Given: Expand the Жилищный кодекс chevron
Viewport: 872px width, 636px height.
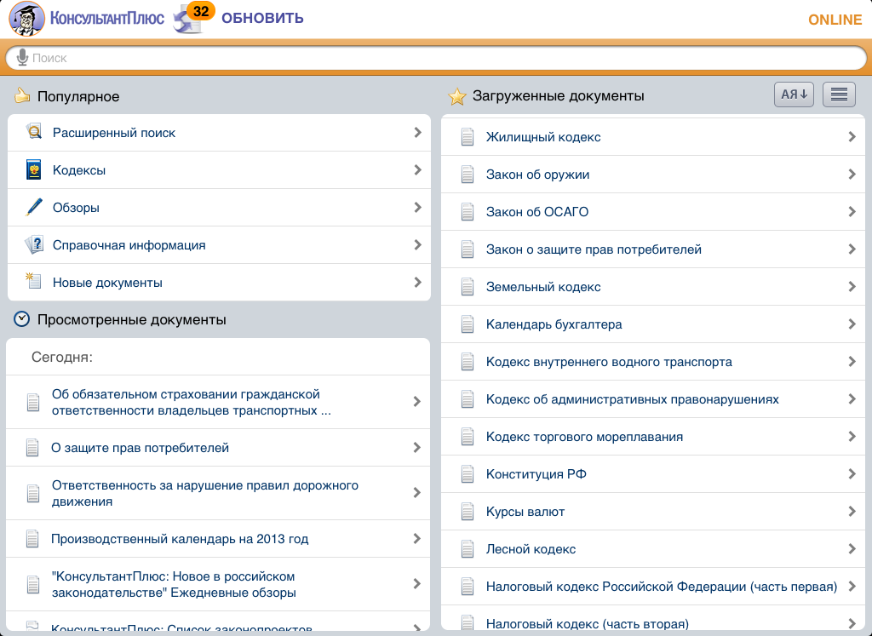Looking at the screenshot, I should pyautogui.click(x=851, y=137).
